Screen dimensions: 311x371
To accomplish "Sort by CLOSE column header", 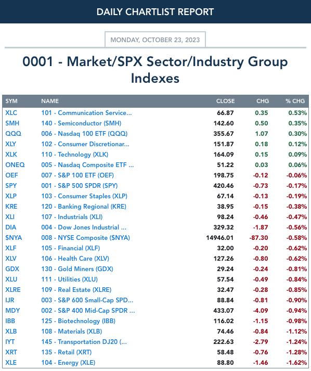I will coord(225,101).
